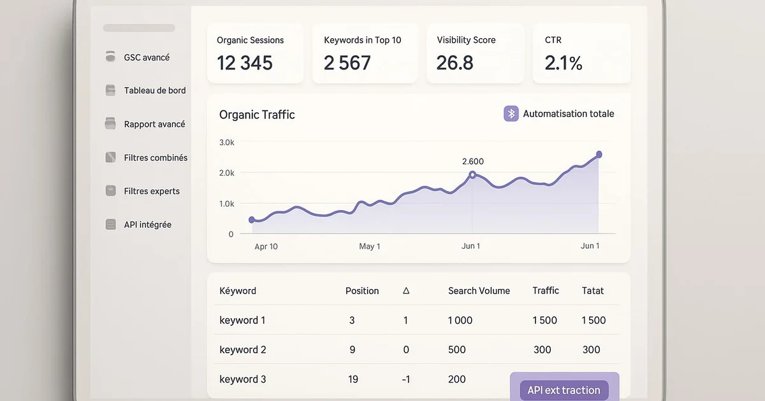Click the Automatisation totale label
Viewport: 765px width, 401px height.
(x=569, y=113)
